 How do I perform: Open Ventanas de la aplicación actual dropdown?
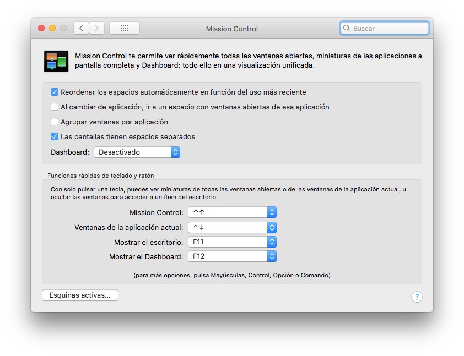(233, 227)
